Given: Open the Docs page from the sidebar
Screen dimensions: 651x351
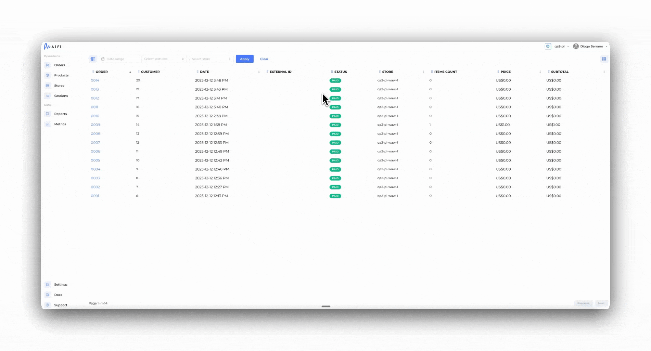Looking at the screenshot, I should (x=58, y=294).
